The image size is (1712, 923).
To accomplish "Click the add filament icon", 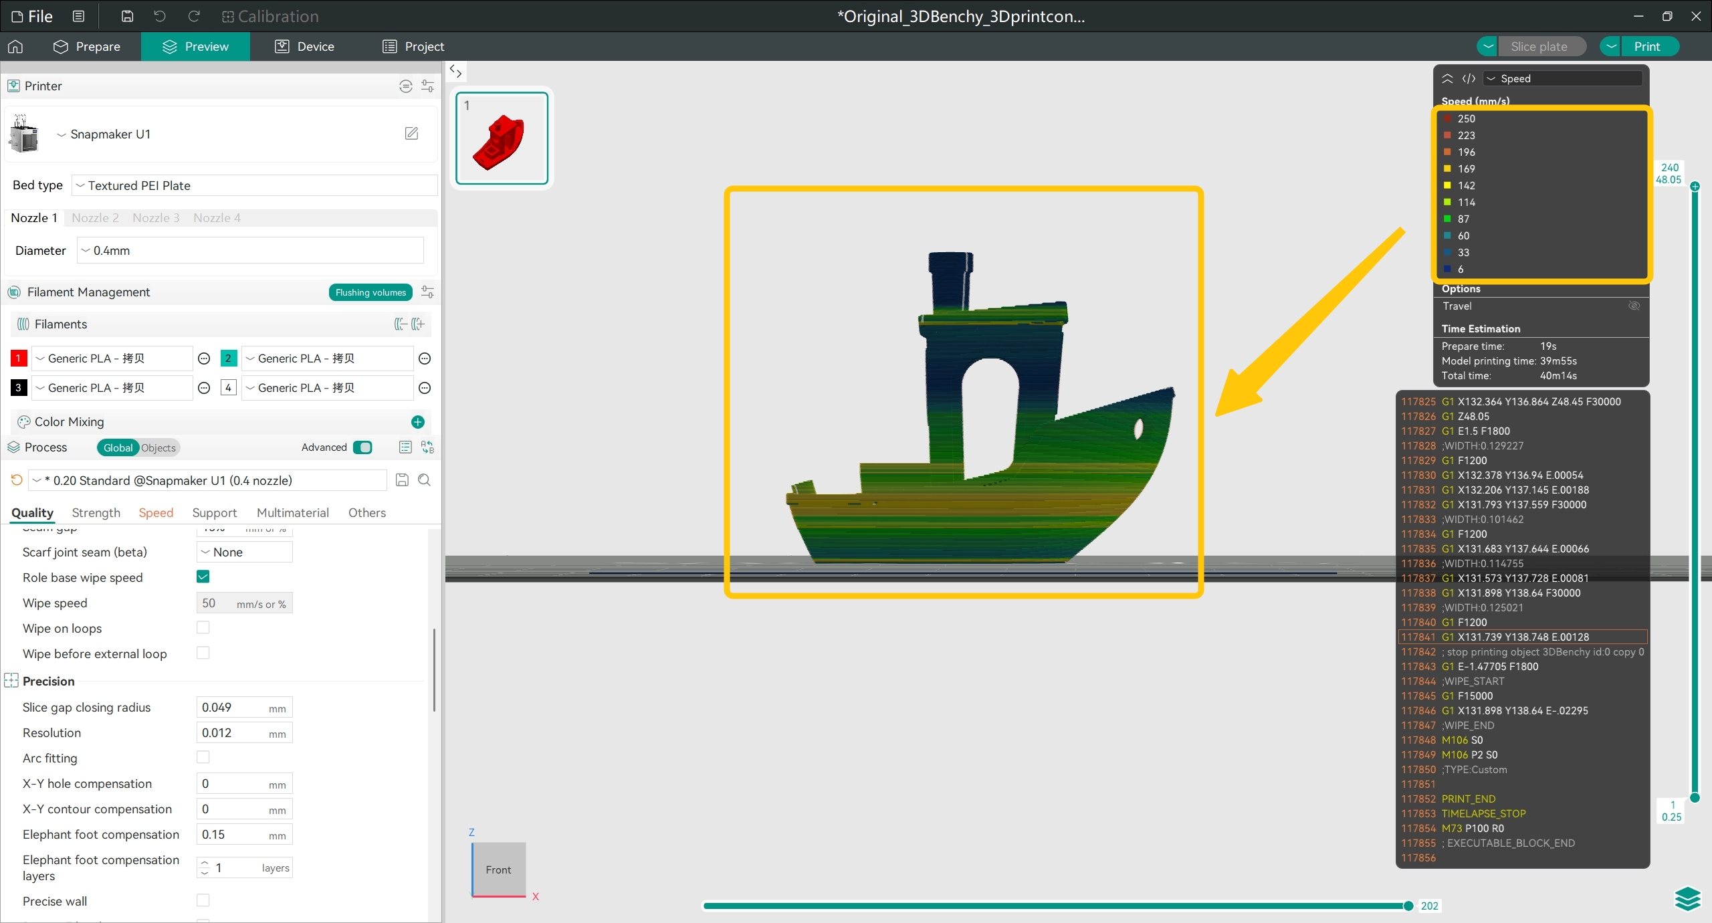I will [x=418, y=324].
